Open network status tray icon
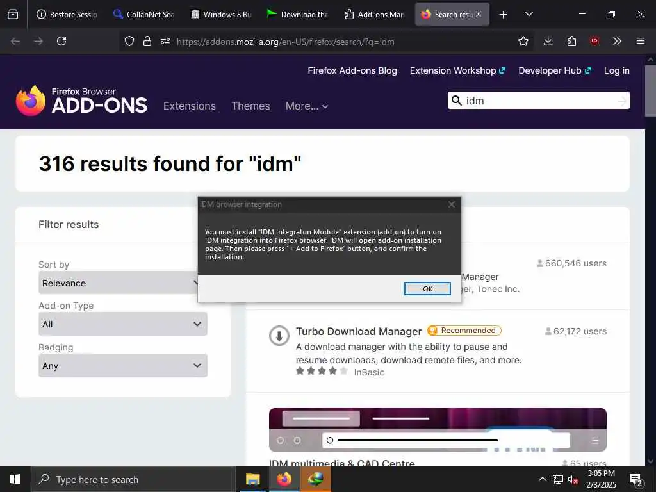 pos(558,479)
